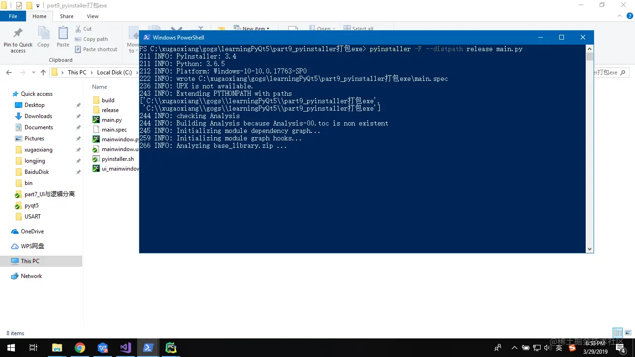Toggle the 英 language indicator
Screen dimensions: 635x357
[x=558, y=347]
